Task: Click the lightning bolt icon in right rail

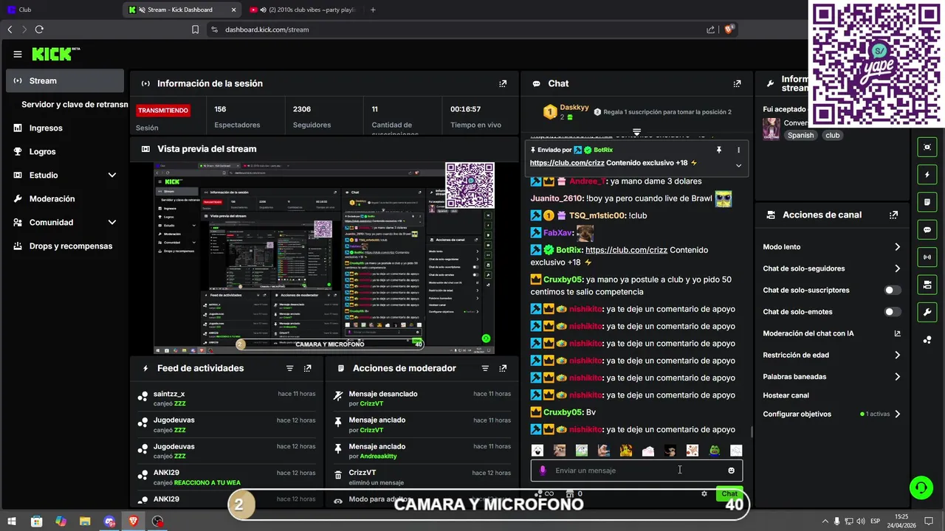Action: [x=927, y=175]
